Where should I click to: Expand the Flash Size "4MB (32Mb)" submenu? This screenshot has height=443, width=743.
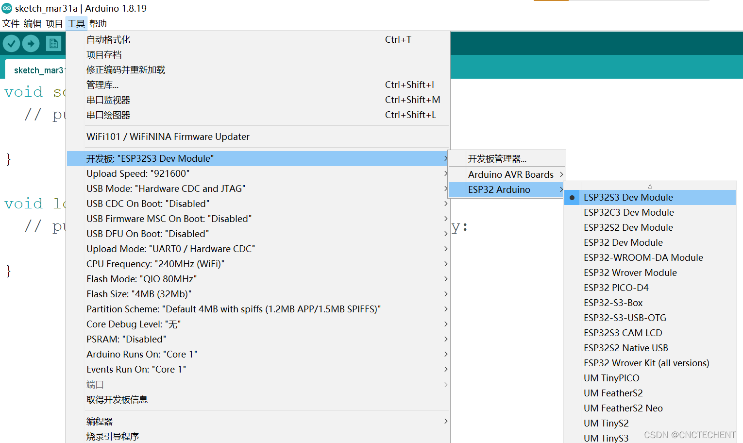[258, 294]
